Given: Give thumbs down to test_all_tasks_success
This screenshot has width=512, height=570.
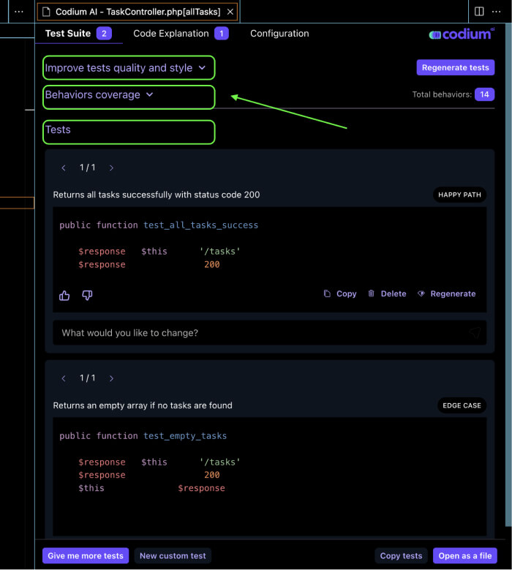Looking at the screenshot, I should [x=87, y=295].
